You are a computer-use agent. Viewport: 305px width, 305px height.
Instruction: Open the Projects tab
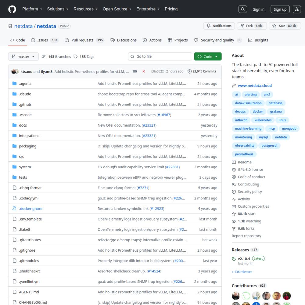(x=178, y=40)
